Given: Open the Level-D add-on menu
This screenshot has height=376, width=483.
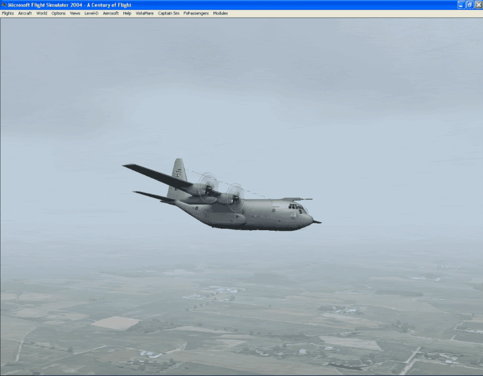Looking at the screenshot, I should (x=92, y=13).
